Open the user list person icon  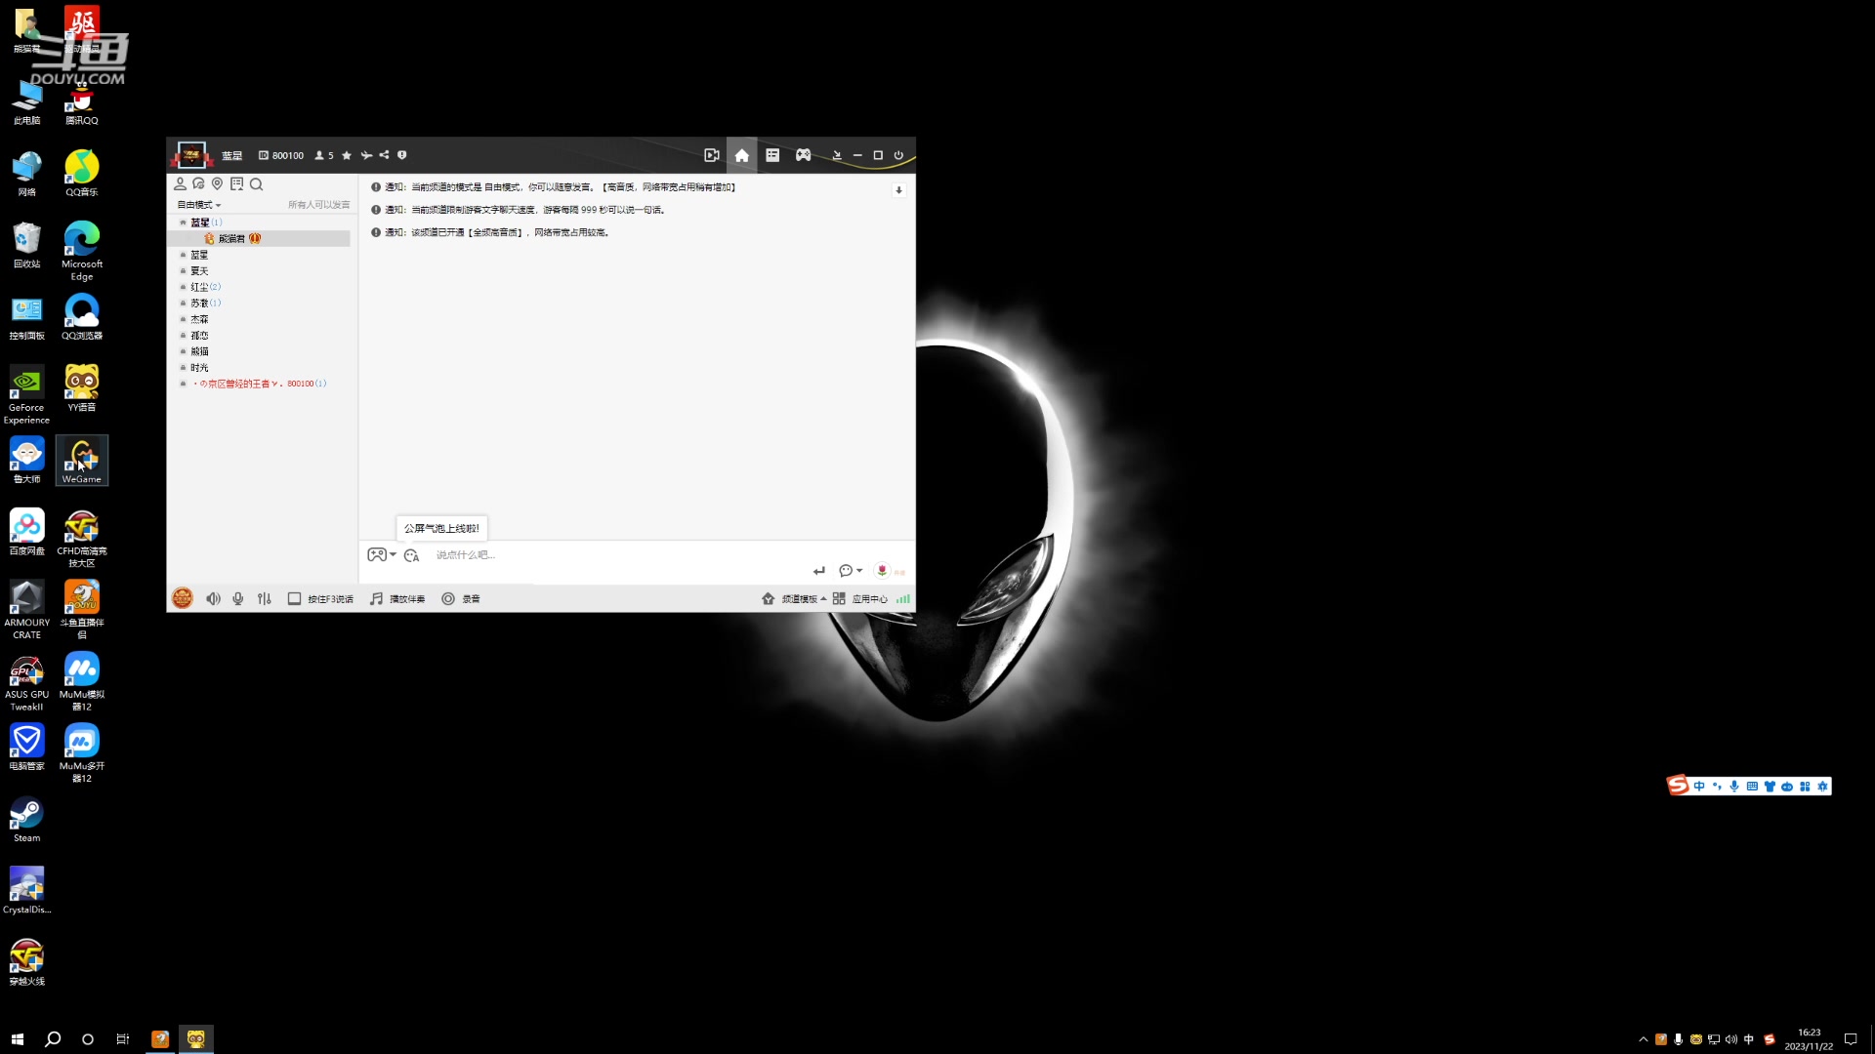point(180,183)
